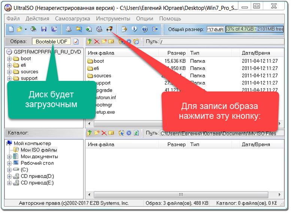Click the disc with green arrow icon
This screenshot has height=214, width=294.
click(89, 30)
